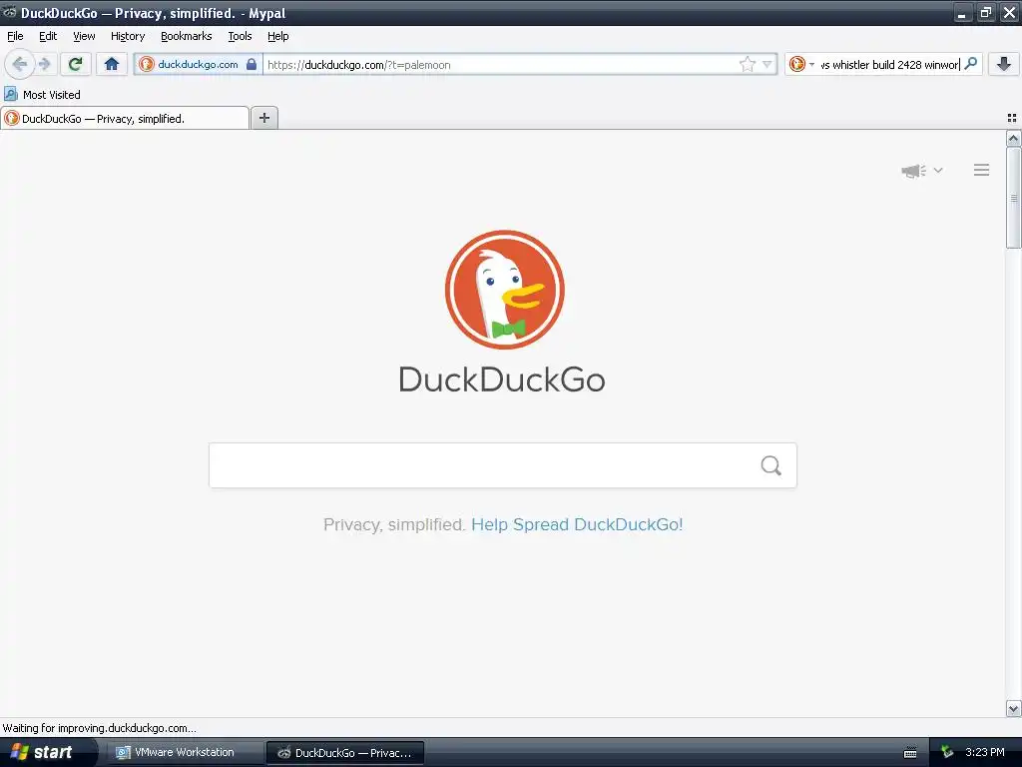
Task: Open the Downloads arrow button
Action: [1004, 64]
